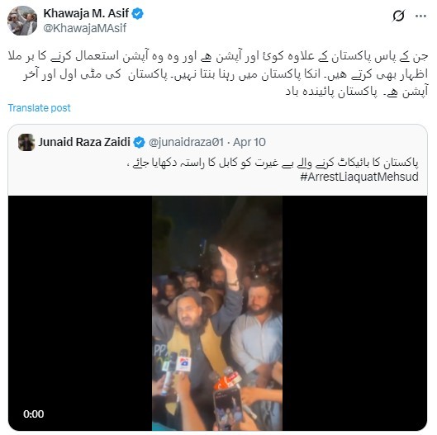Click the phone screen held up in video
Screen dimensions: 437x435
[228, 408]
